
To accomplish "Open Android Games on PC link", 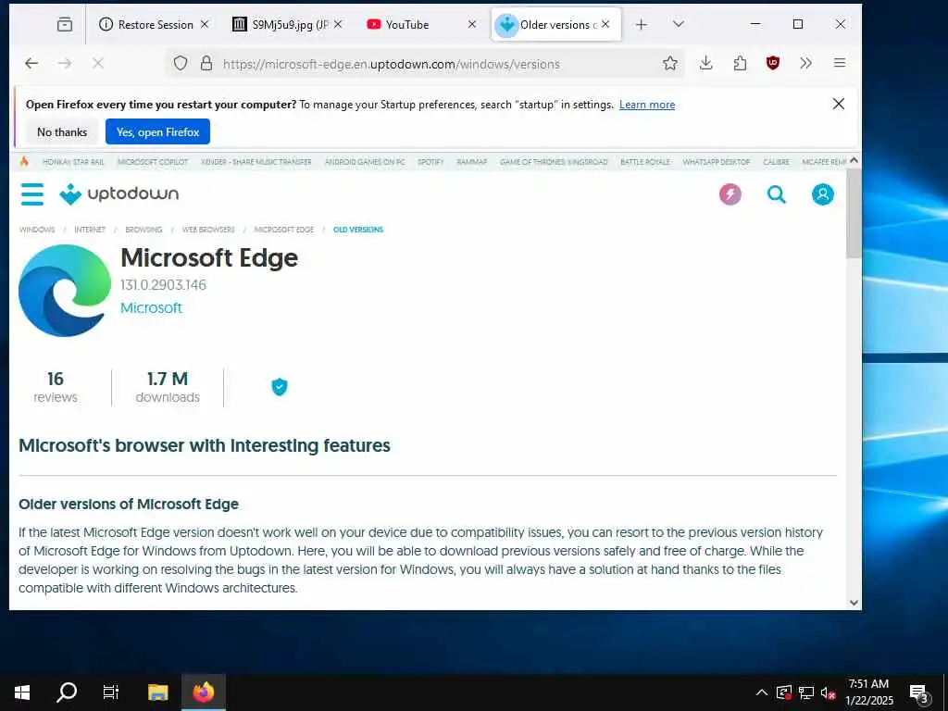I will coord(365,162).
